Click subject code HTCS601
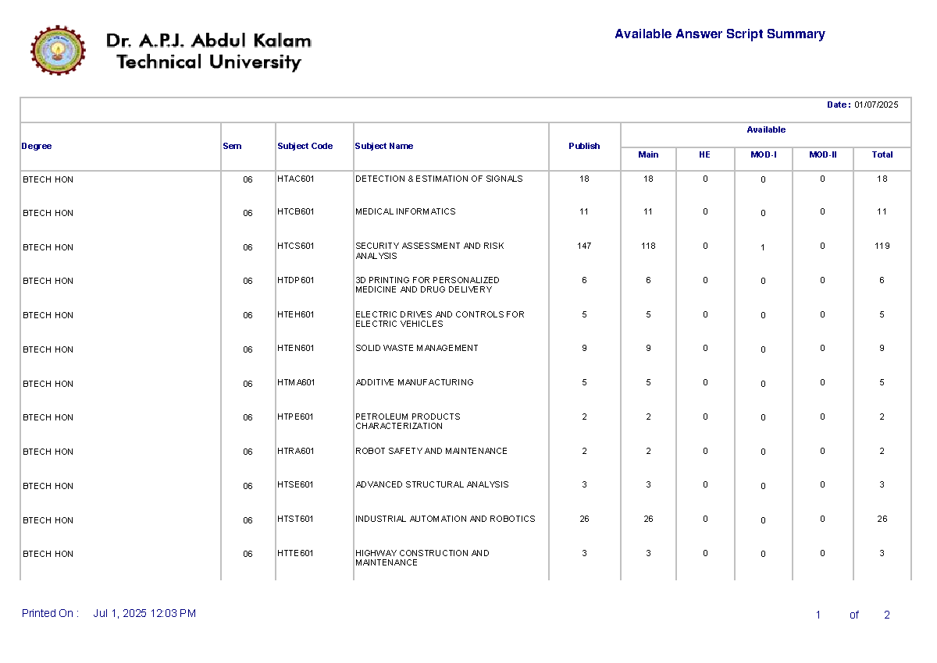937x663 pixels. coord(296,246)
